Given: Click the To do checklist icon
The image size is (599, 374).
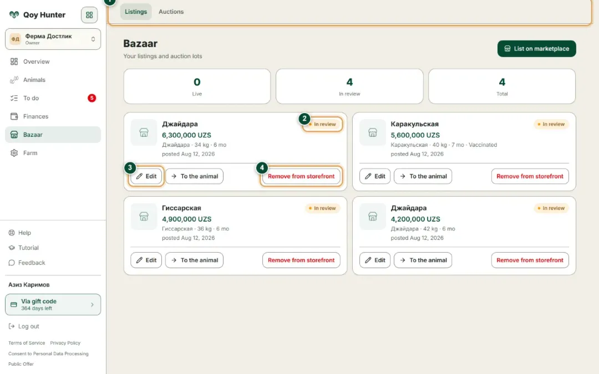Looking at the screenshot, I should pyautogui.click(x=14, y=98).
